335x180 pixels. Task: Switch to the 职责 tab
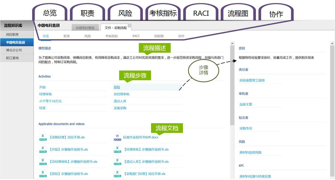pos(67,36)
